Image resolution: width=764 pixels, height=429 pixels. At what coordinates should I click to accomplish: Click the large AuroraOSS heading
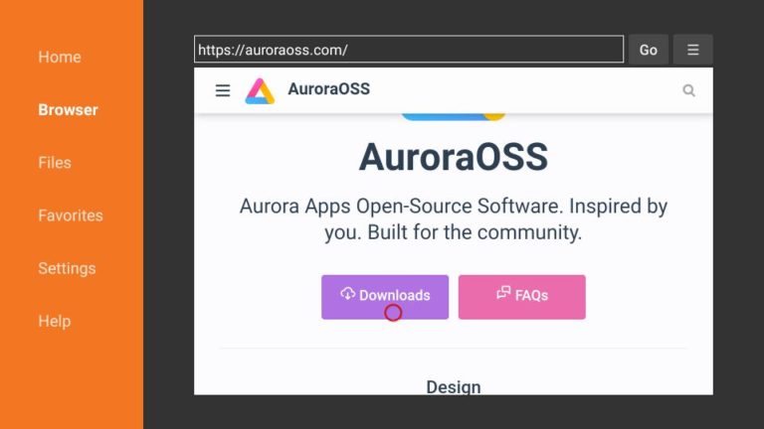[x=454, y=157]
